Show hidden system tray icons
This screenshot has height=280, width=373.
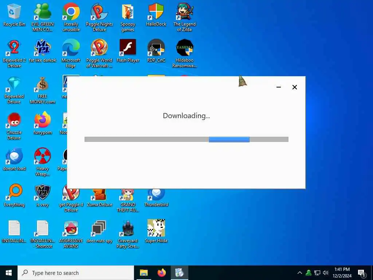point(300,273)
